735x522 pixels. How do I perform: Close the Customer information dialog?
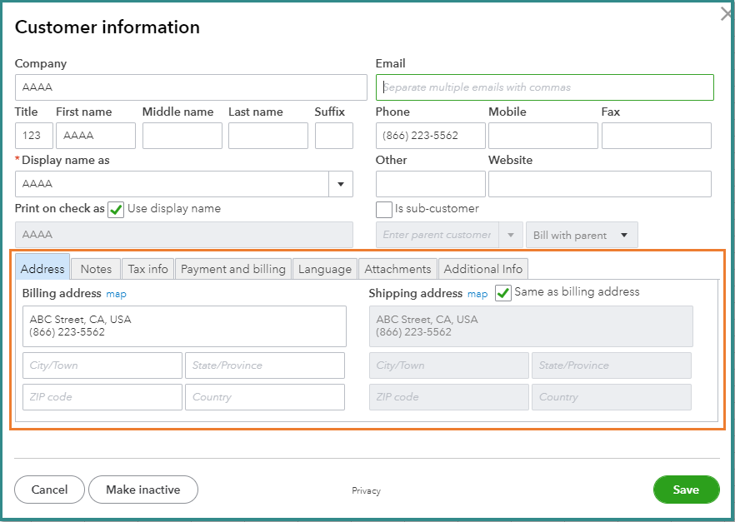(x=726, y=15)
